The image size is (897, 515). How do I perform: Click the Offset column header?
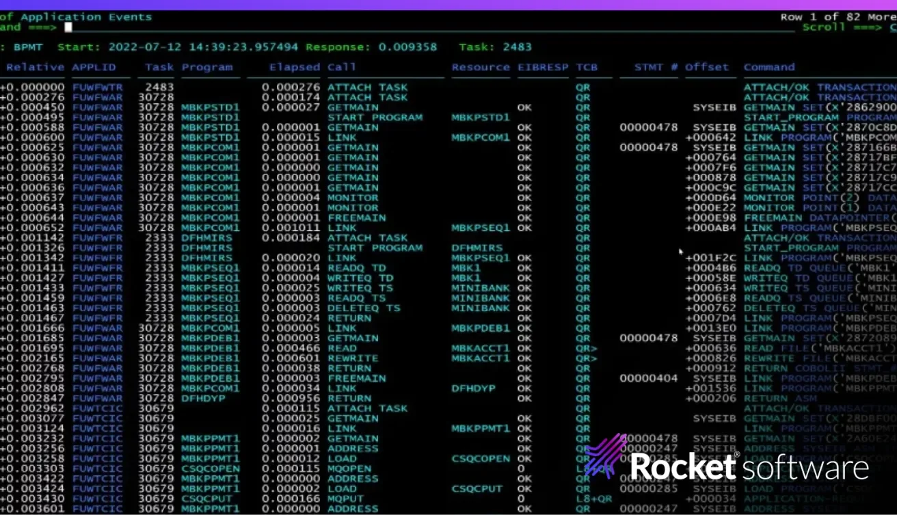[707, 67]
